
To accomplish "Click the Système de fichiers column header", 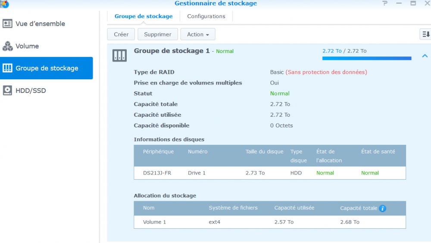I will 233,208.
